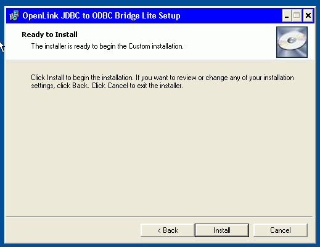Image resolution: width=320 pixels, height=247 pixels.
Task: Click the empty beige panel below the instructions
Action: (159, 152)
